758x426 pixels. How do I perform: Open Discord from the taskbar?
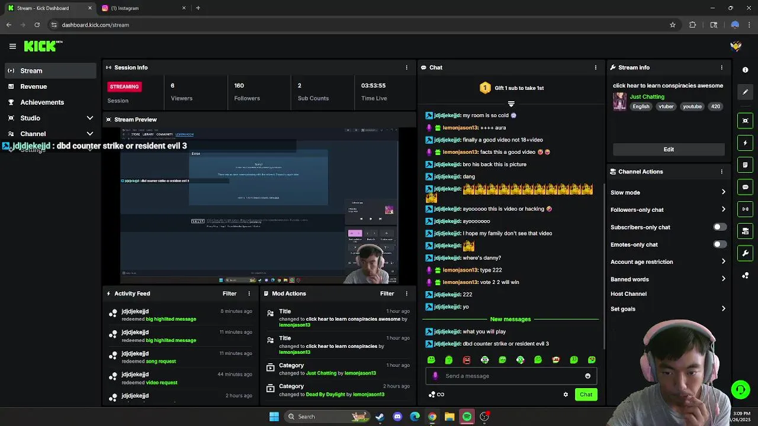(x=397, y=417)
